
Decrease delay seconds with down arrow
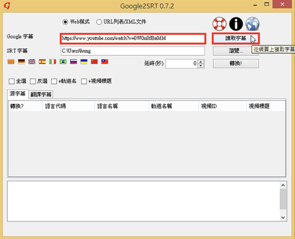point(201,66)
